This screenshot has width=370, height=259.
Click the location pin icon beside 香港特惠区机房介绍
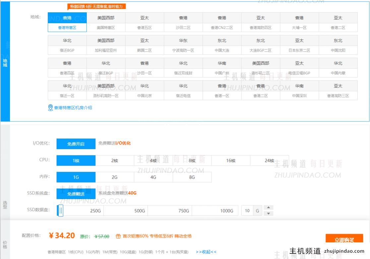click(x=50, y=108)
